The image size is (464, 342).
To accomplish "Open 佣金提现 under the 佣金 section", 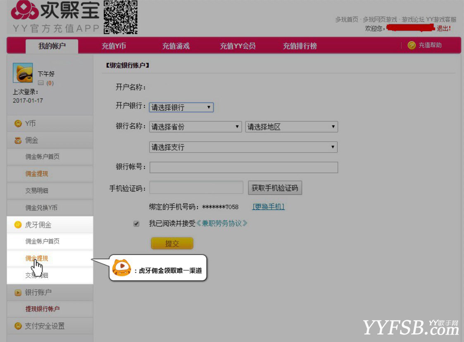I will 37,174.
